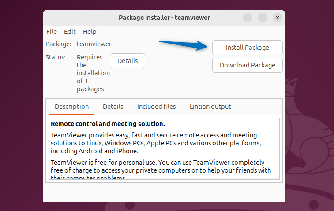Open the Help menu
This screenshot has width=334, height=211.
(90, 32)
